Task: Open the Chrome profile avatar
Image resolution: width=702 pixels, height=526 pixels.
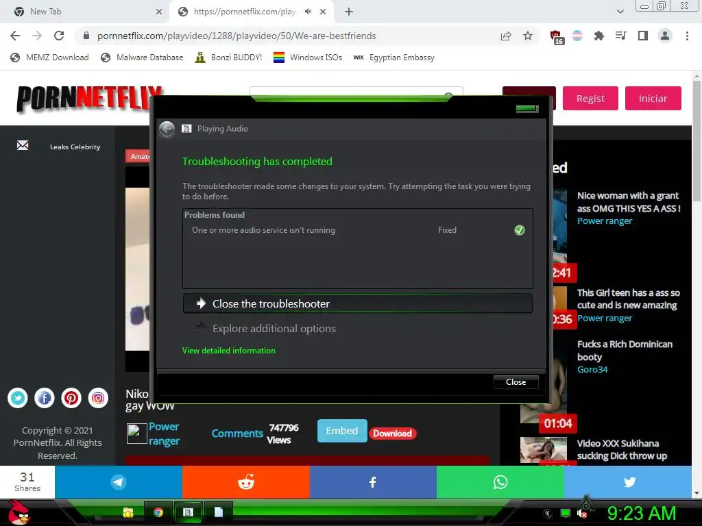Action: (665, 36)
